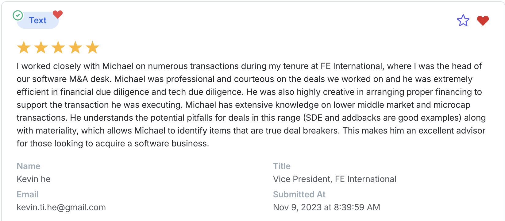Click the Title field label
The image size is (505, 221).
[282, 166]
